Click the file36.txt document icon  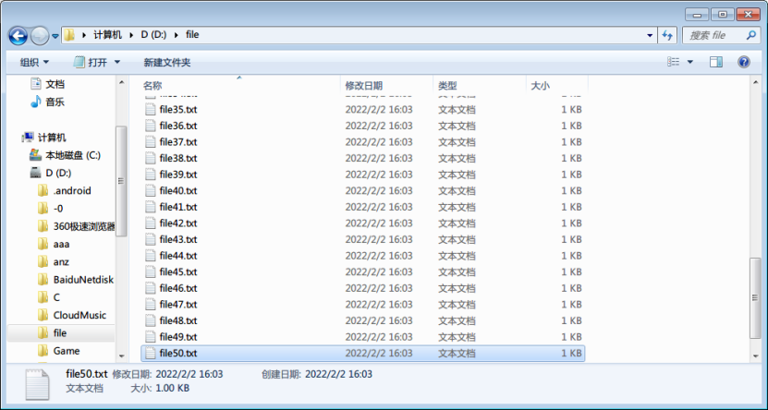[x=151, y=126]
